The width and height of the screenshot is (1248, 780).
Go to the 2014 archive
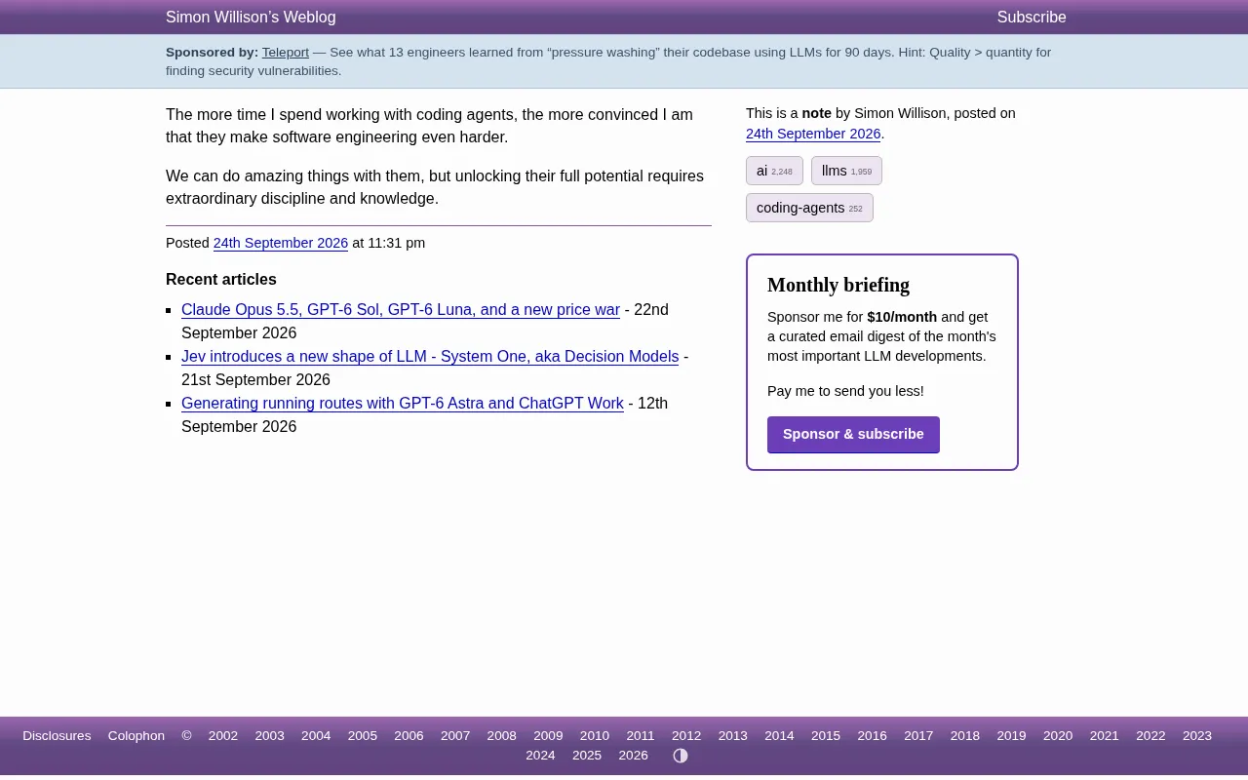779,736
